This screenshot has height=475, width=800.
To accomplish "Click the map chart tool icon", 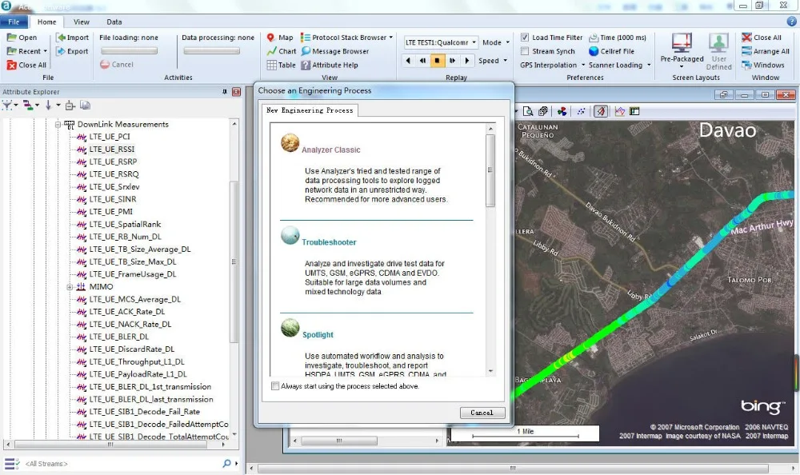I will click(x=619, y=111).
